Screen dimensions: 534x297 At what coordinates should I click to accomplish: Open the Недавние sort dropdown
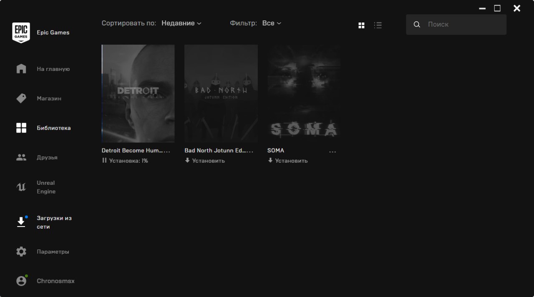pyautogui.click(x=181, y=23)
